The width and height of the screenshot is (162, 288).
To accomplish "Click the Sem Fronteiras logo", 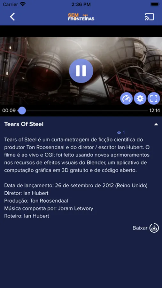I will [81, 17].
